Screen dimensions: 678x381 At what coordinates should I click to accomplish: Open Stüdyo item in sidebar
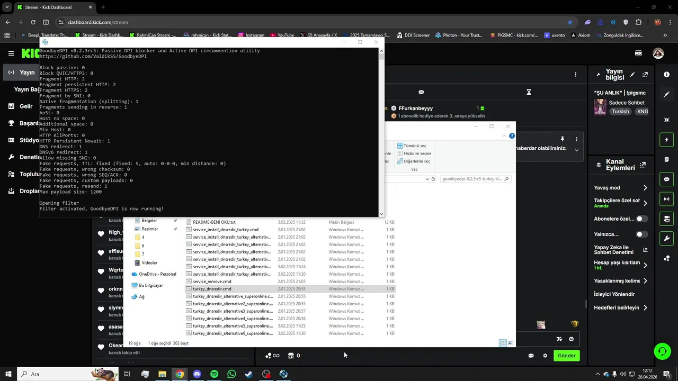pyautogui.click(x=23, y=140)
